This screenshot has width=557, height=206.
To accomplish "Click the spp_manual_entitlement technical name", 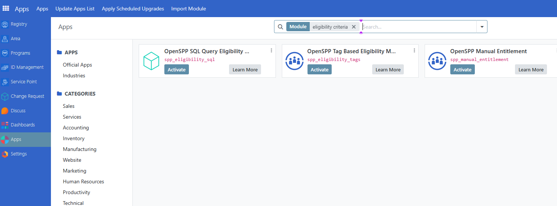I will coord(479,59).
